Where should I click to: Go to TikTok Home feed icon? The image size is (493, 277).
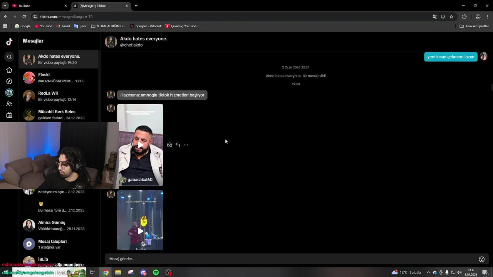(x=9, y=70)
